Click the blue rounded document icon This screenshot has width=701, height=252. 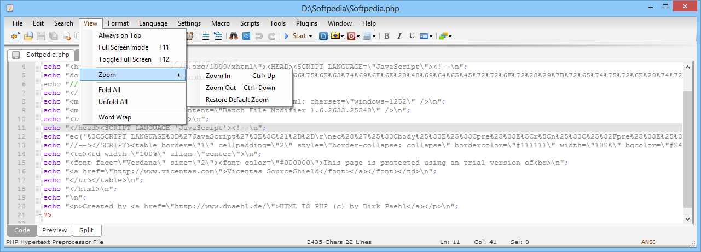[323, 37]
